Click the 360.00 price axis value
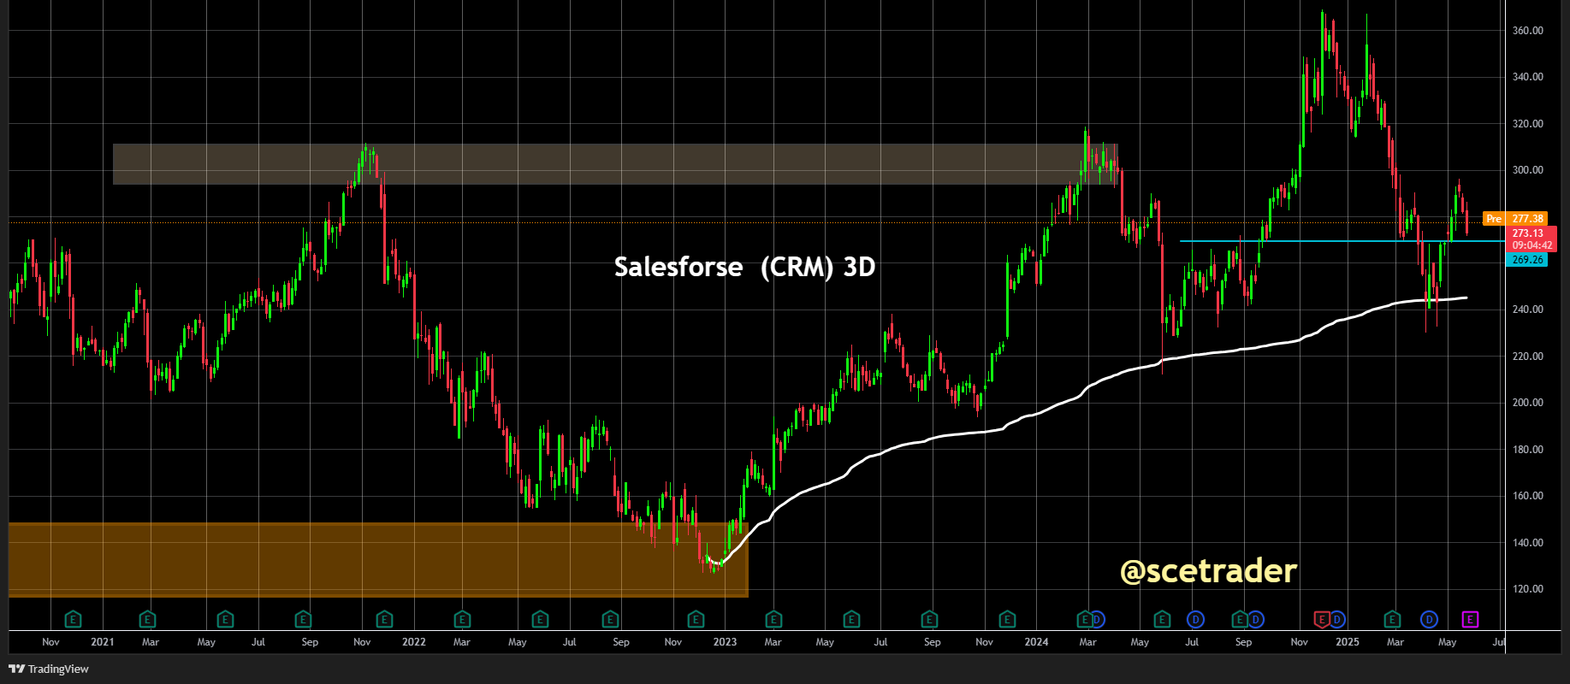Screen dimensions: 1570x684 (x=1527, y=31)
